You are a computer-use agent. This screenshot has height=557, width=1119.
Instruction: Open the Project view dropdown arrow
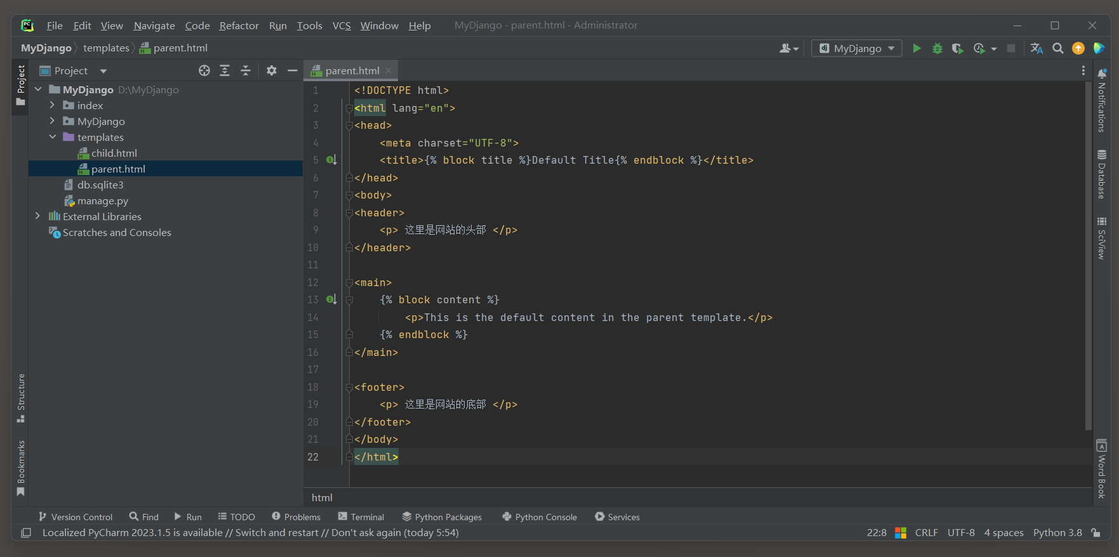point(103,71)
